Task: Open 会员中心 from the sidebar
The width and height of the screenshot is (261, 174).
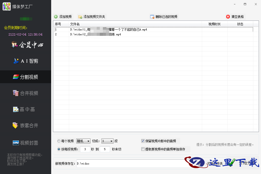Action: pos(27,45)
